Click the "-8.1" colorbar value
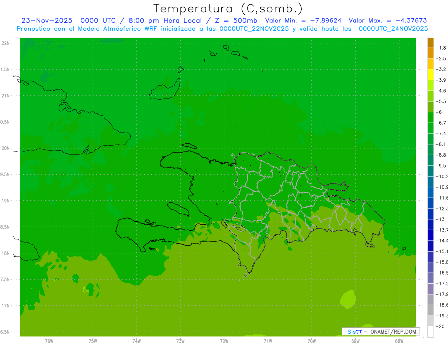 [x=441, y=144]
